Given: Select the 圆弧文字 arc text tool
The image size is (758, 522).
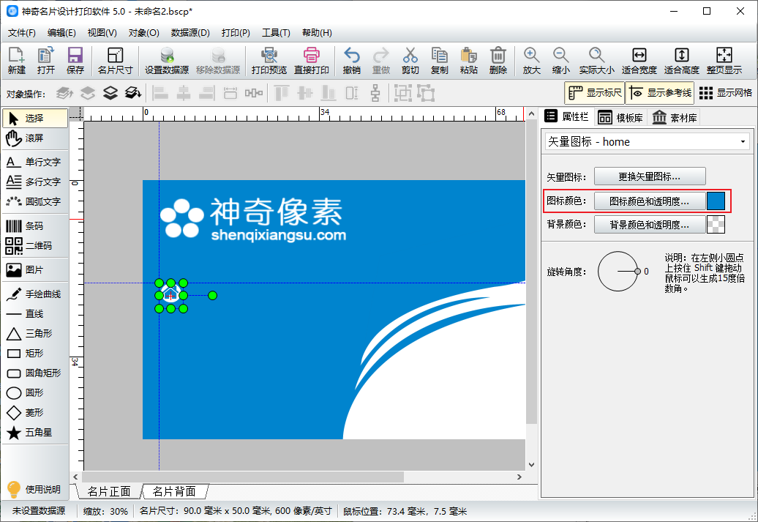Looking at the screenshot, I should coord(35,202).
